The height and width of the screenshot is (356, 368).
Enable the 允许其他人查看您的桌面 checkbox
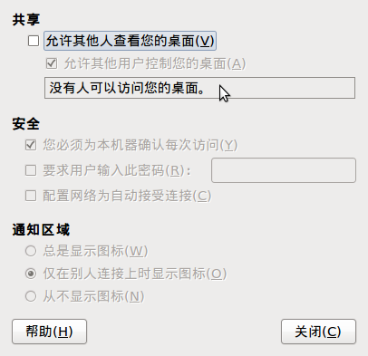[34, 41]
